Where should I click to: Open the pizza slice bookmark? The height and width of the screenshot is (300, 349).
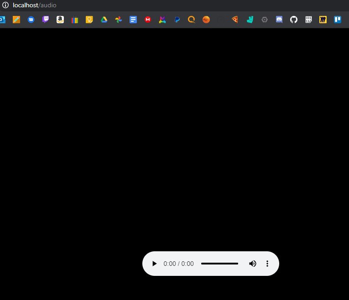(x=235, y=20)
